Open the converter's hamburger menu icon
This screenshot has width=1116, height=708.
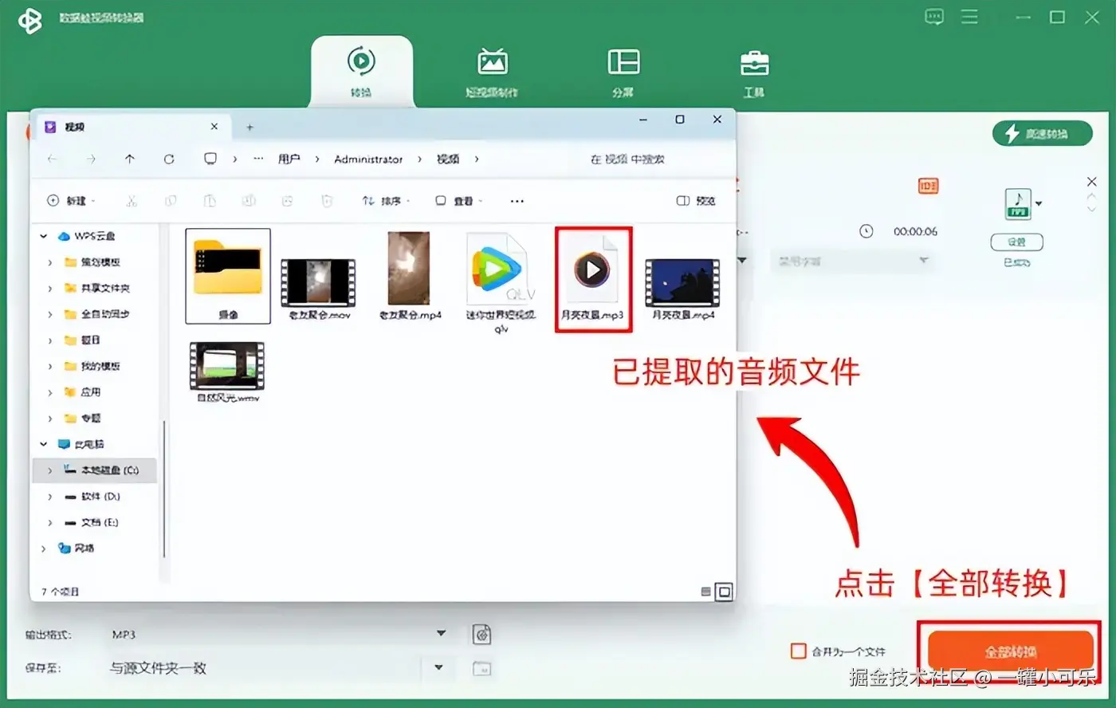pos(969,17)
